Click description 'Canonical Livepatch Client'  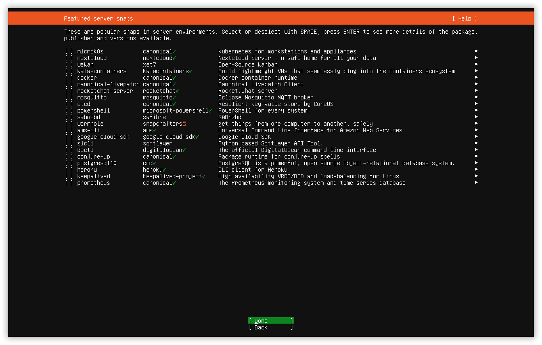pyautogui.click(x=261, y=84)
